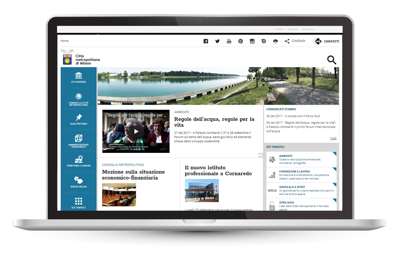Click the Cornaredo institute building thumbnail

202,190
